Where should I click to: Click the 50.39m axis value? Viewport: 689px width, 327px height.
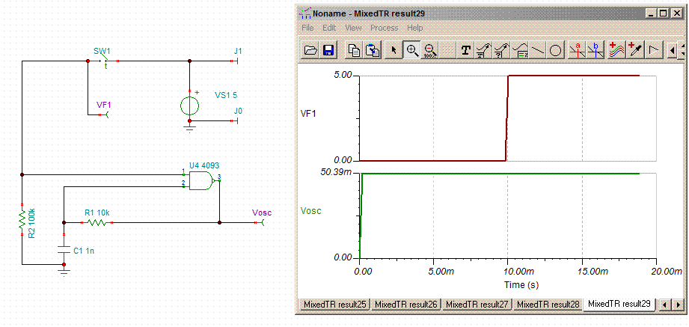(x=336, y=172)
